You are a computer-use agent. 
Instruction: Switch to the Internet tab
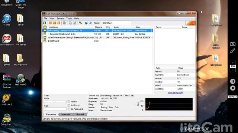[x=65, y=115]
